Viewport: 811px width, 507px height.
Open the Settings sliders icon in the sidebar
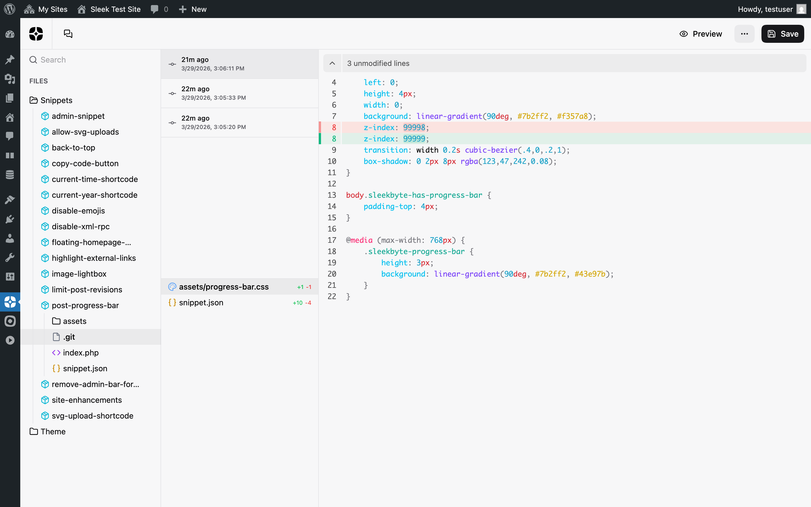click(10, 277)
